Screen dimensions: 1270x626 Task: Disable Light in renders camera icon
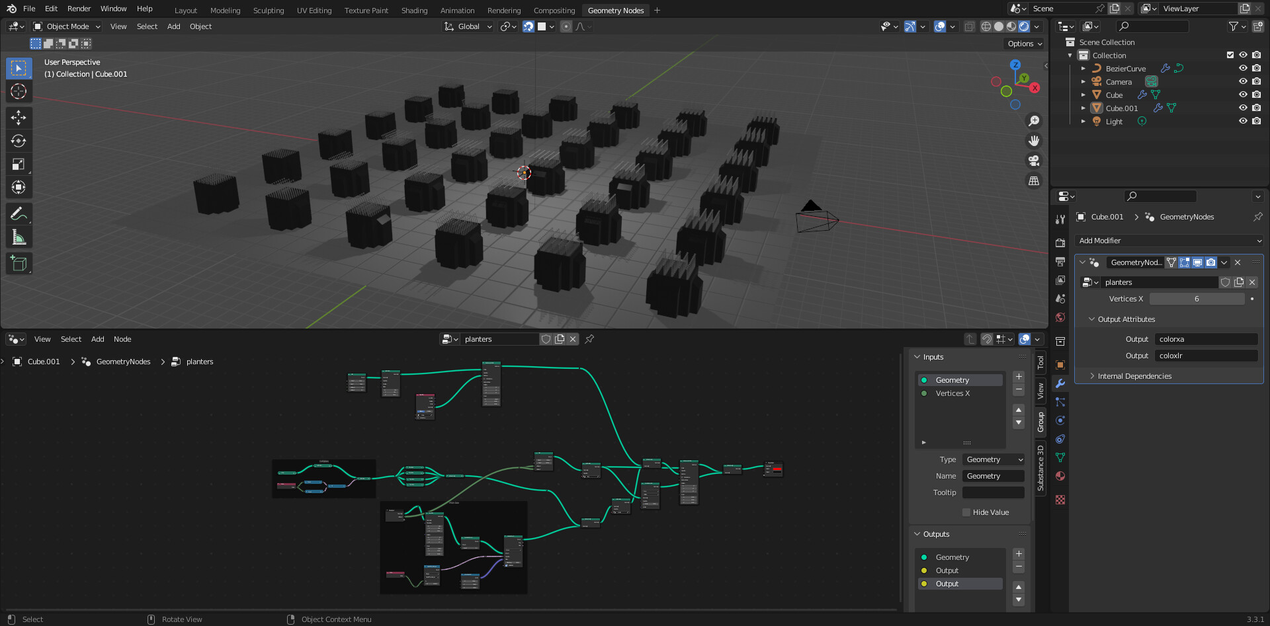coord(1257,122)
